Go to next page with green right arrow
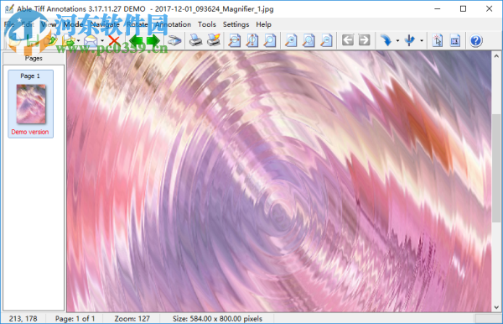Image resolution: width=503 pixels, height=324 pixels. pos(153,41)
